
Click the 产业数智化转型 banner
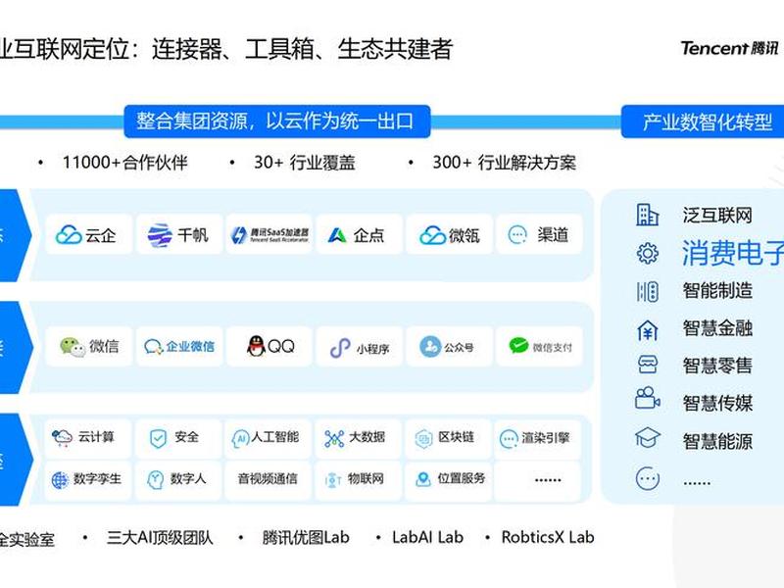(703, 122)
